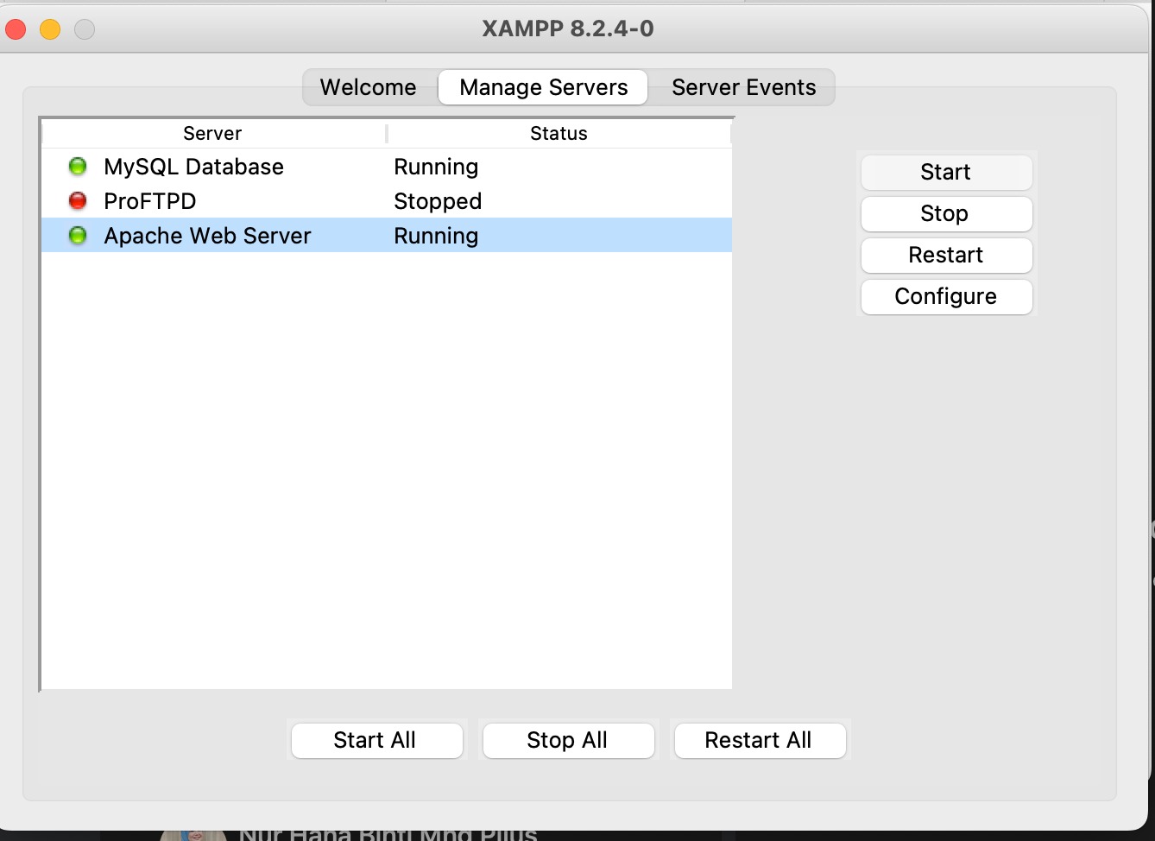The height and width of the screenshot is (841, 1155).
Task: Click the Status column header
Action: tap(559, 133)
